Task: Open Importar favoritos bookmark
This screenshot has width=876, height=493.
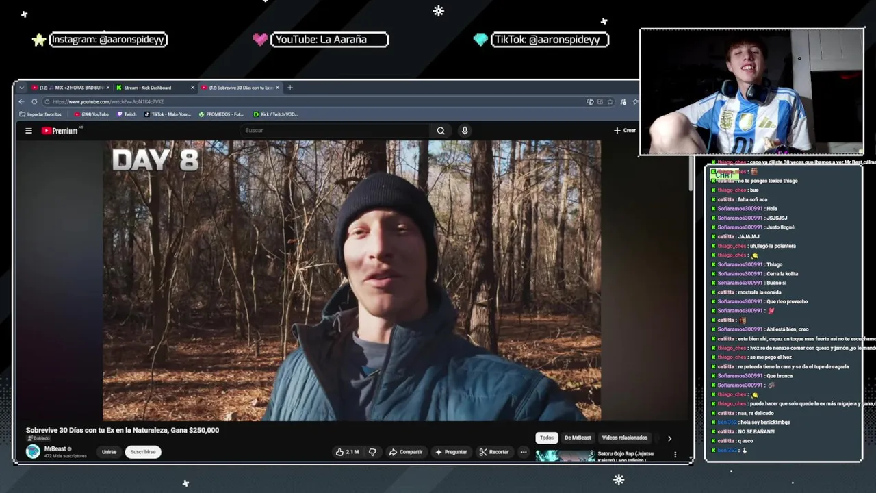Action: click(40, 114)
